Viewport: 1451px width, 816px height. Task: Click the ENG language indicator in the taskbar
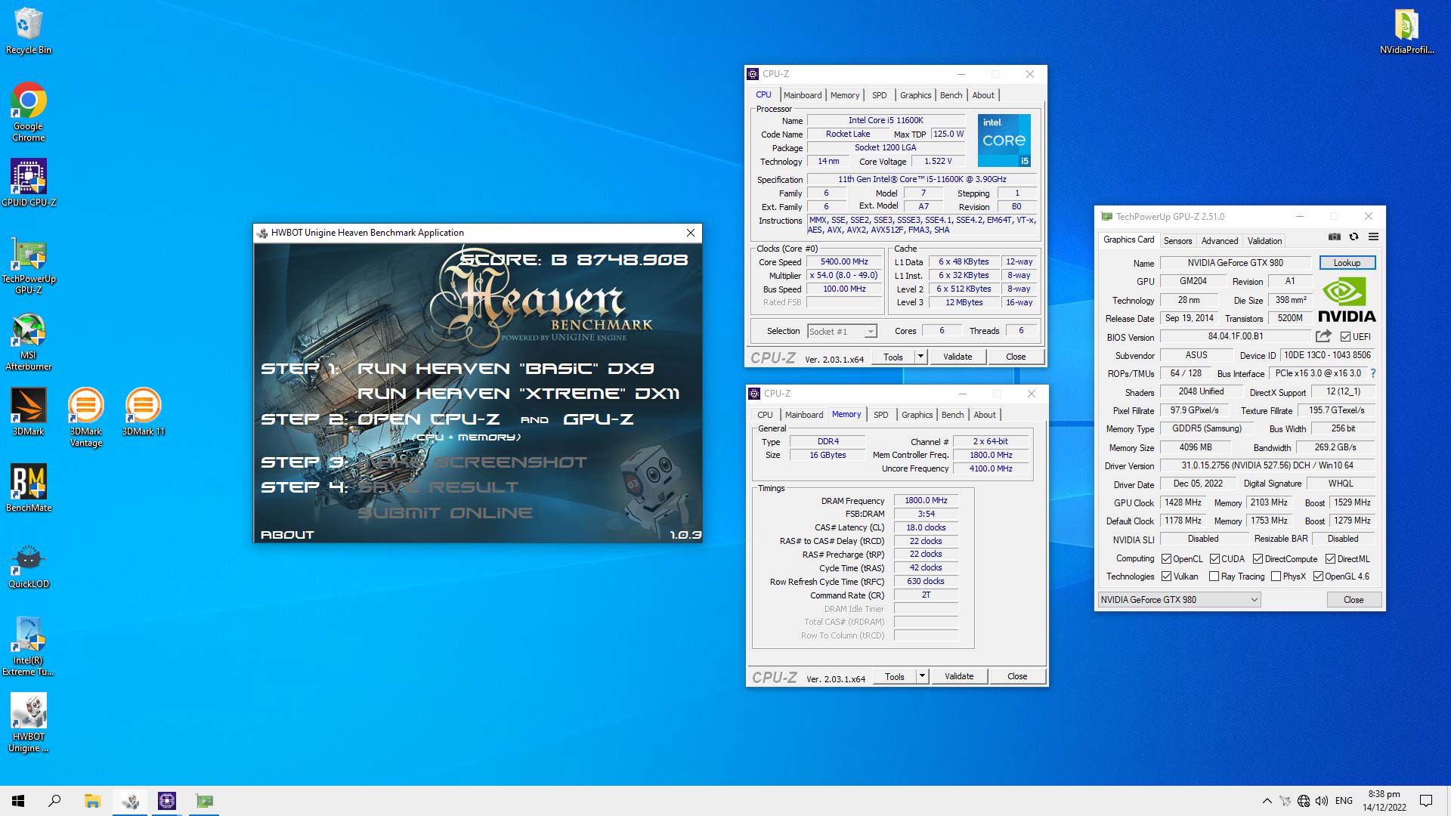(x=1344, y=801)
